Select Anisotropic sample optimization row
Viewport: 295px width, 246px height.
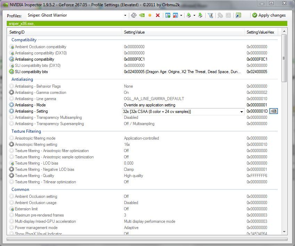[x=143, y=157]
